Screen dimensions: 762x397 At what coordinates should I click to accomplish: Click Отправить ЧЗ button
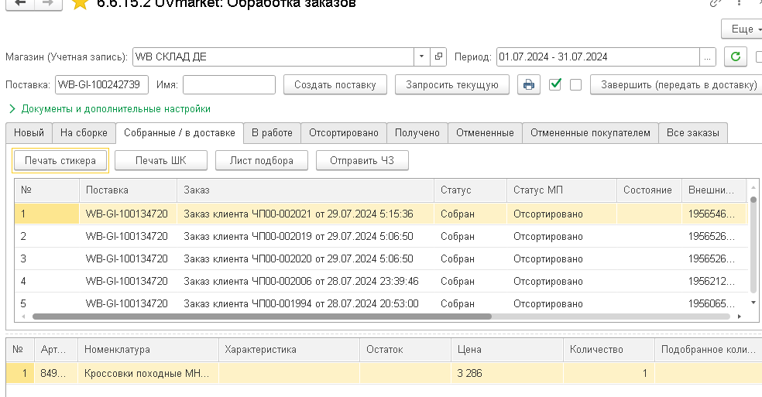point(362,160)
